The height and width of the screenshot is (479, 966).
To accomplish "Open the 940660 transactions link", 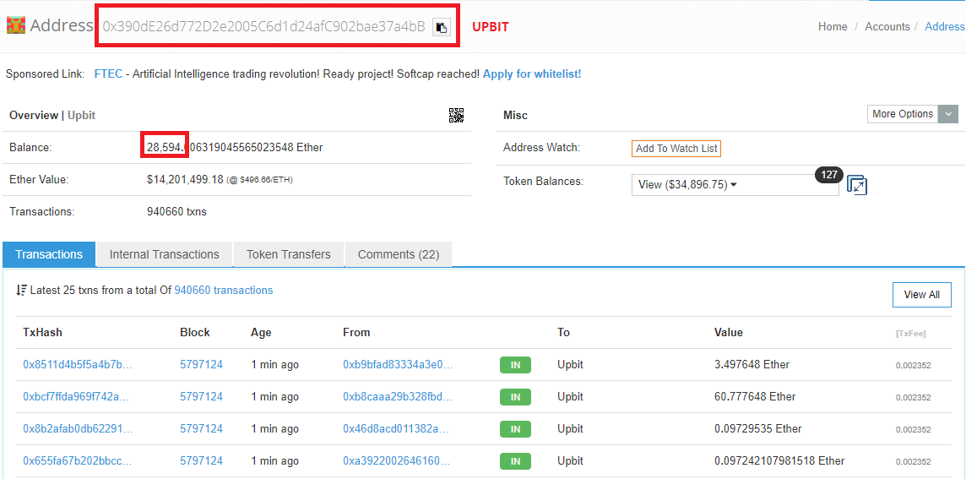I will [x=224, y=290].
